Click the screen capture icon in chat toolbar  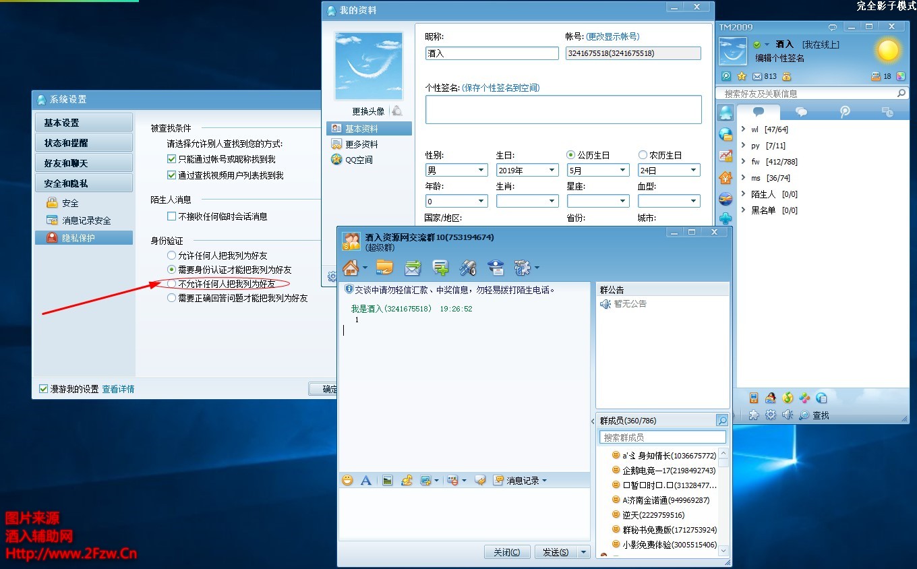tap(425, 480)
